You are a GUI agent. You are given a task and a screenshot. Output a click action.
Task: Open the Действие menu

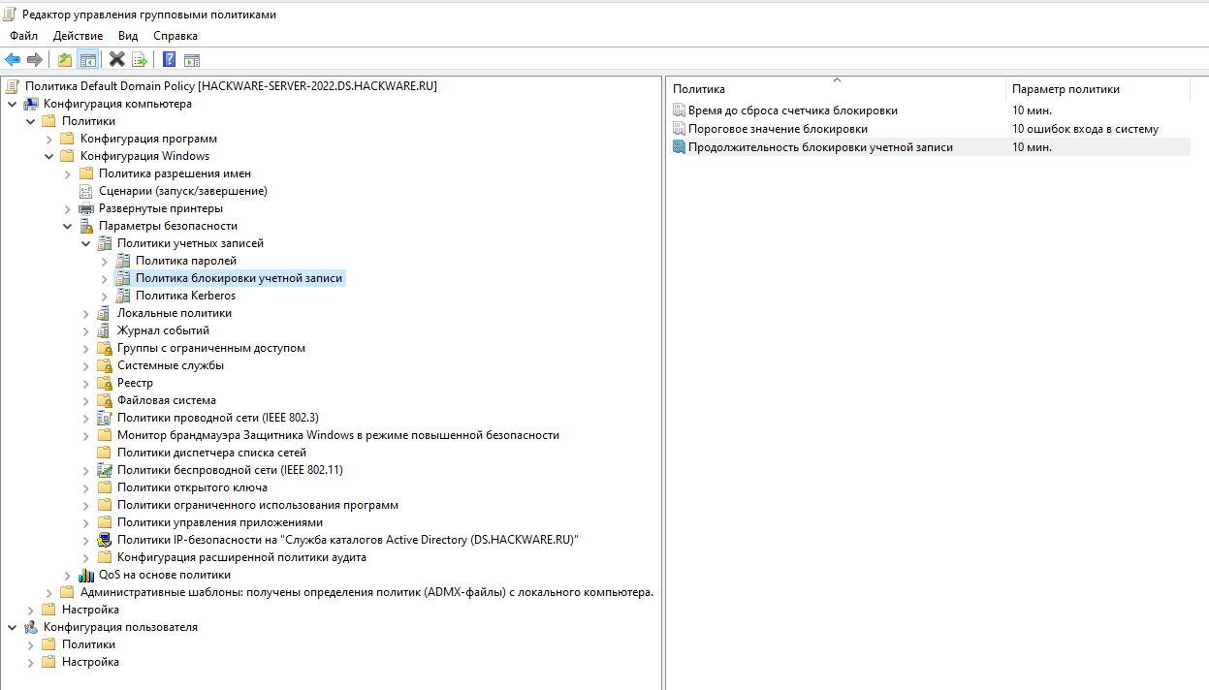tap(78, 36)
